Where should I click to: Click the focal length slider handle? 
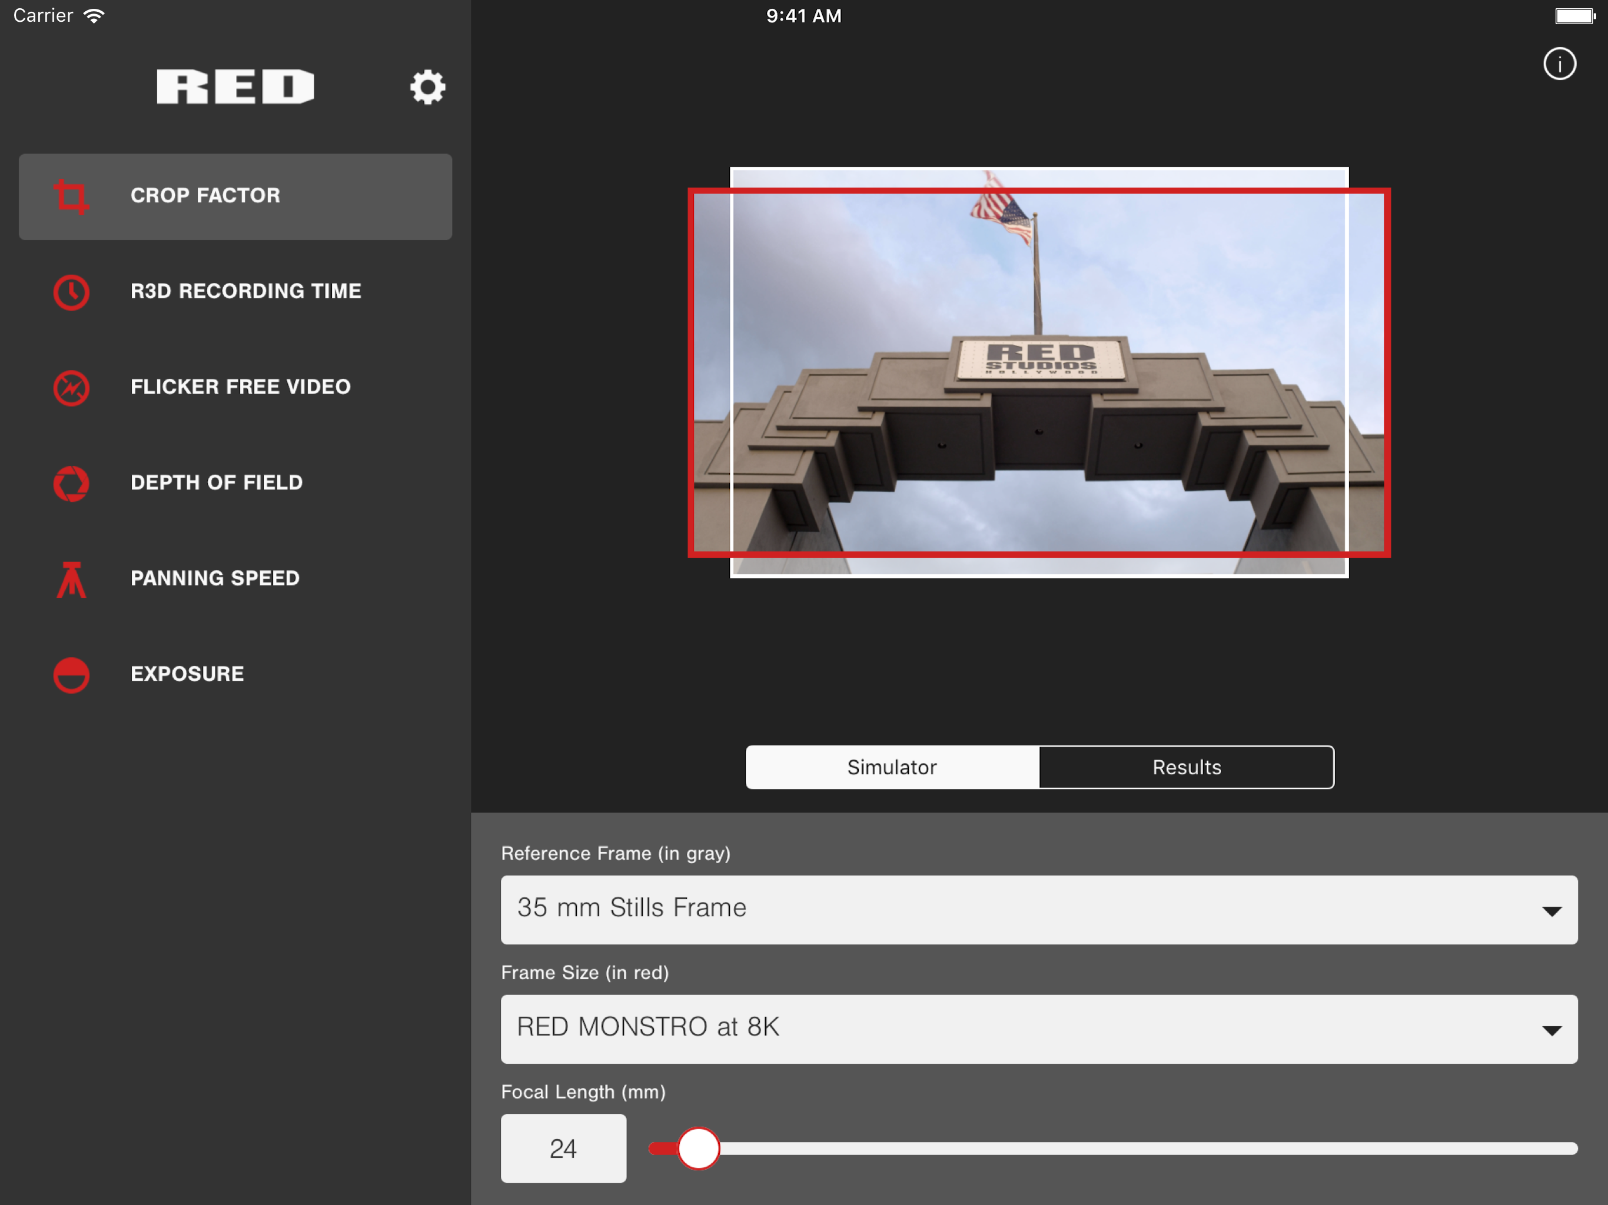click(698, 1149)
